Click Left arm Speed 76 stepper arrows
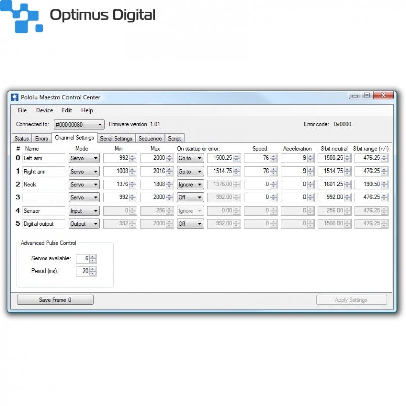406x406 pixels. [x=274, y=158]
